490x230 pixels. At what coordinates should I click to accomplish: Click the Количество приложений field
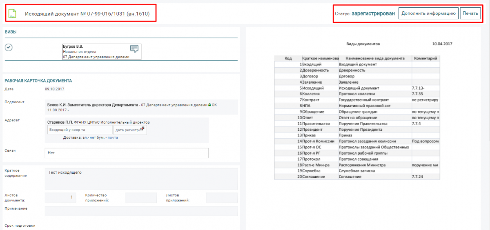(x=141, y=197)
